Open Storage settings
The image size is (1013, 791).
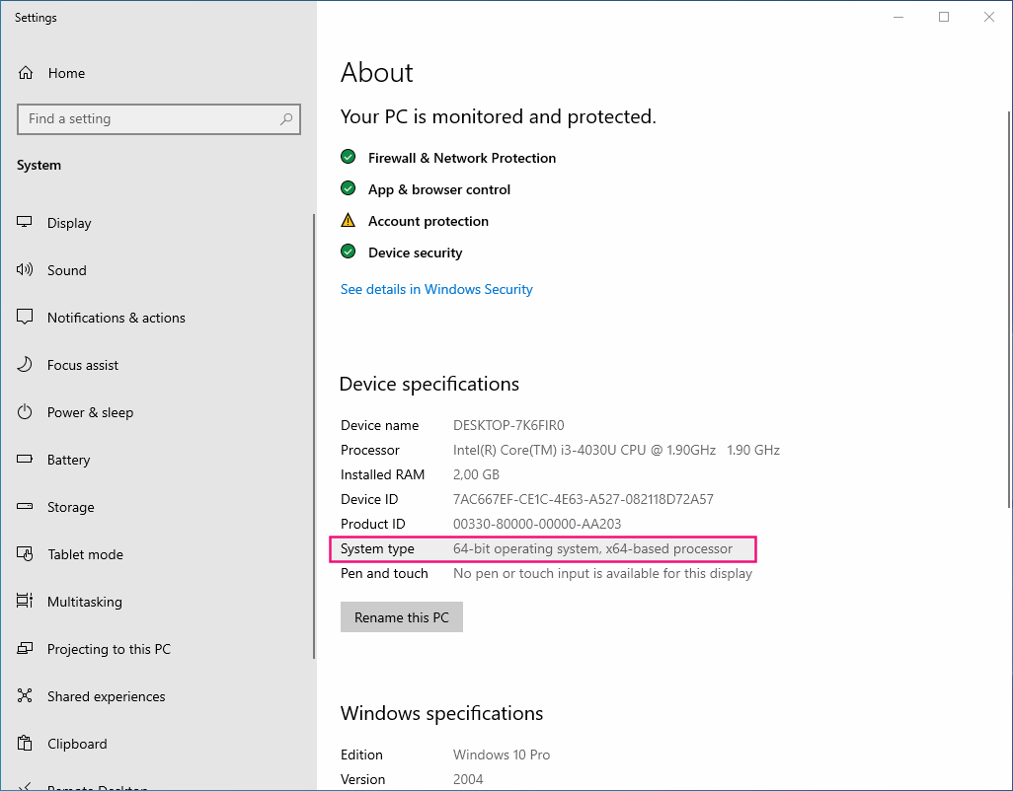point(70,507)
